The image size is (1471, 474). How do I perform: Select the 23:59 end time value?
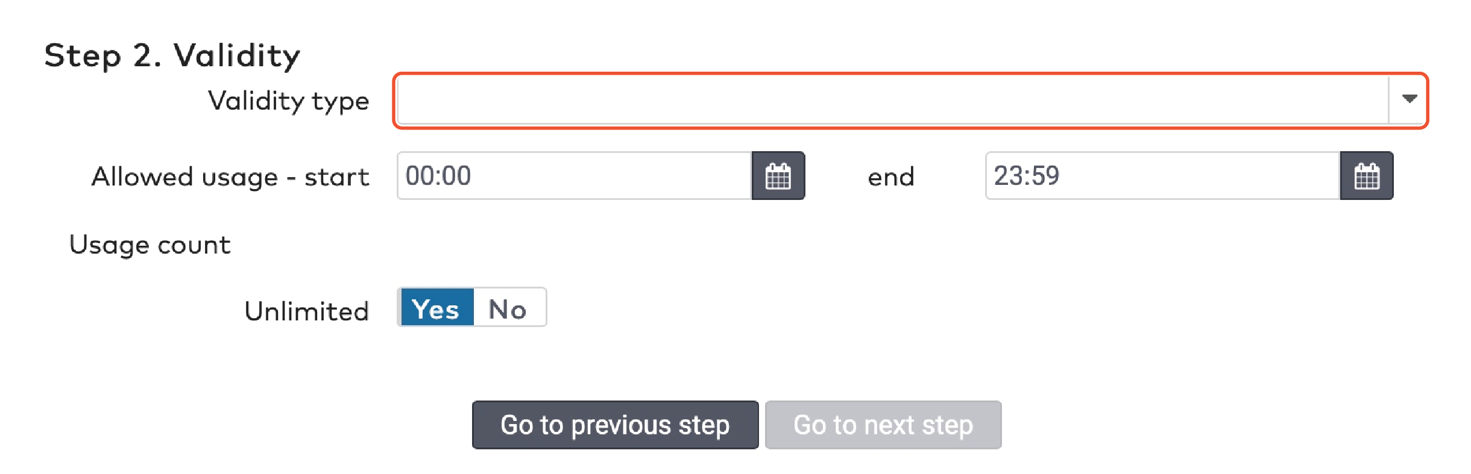1026,176
